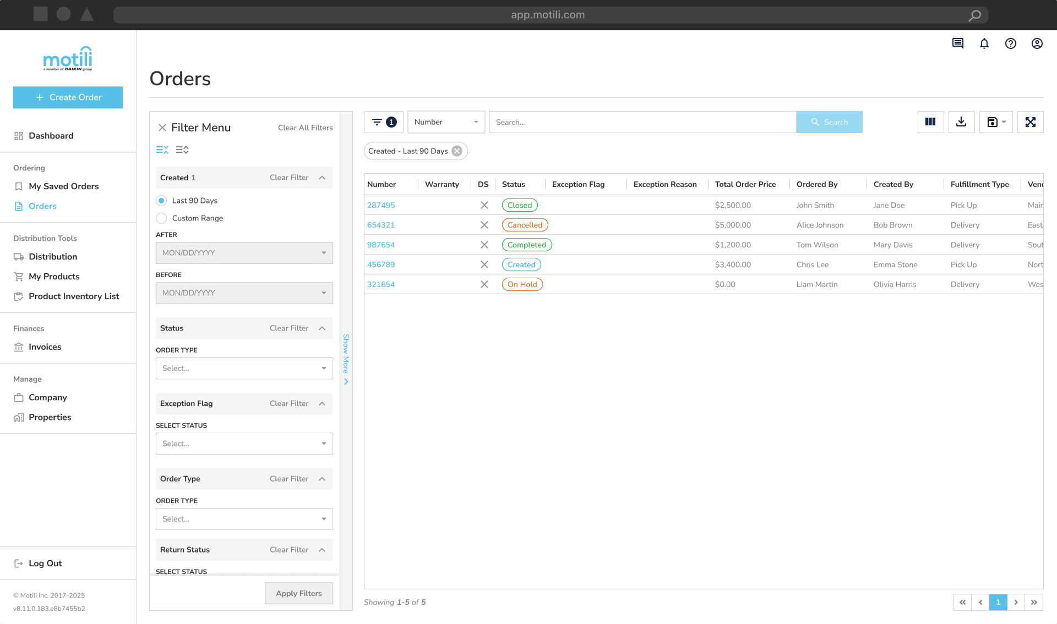Open the help question mark icon
The width and height of the screenshot is (1057, 624).
1011,43
